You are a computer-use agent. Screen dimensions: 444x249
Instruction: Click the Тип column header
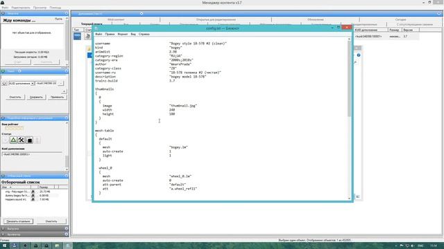pos(78,30)
